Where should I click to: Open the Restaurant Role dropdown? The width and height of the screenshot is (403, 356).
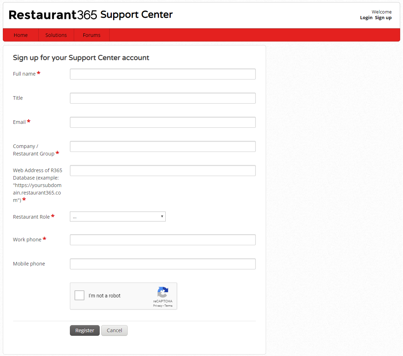click(118, 217)
